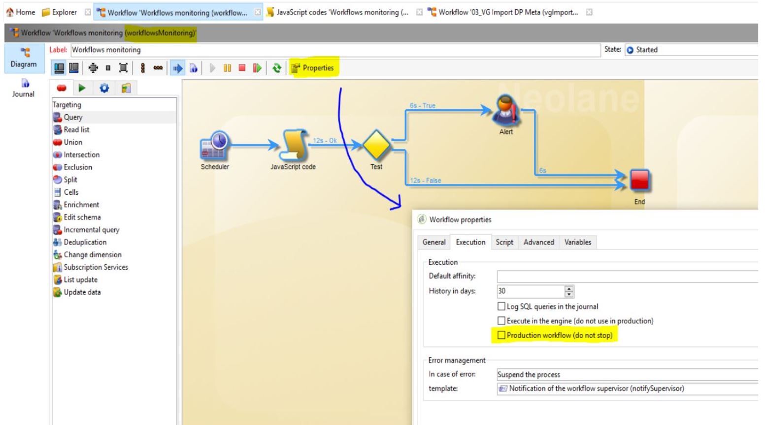Open the Journal view
This screenshot has height=425, width=768.
(23, 88)
